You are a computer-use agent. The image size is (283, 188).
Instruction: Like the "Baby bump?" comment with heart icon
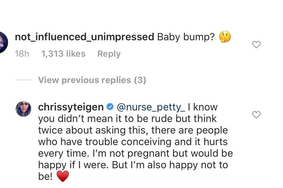pos(256,45)
